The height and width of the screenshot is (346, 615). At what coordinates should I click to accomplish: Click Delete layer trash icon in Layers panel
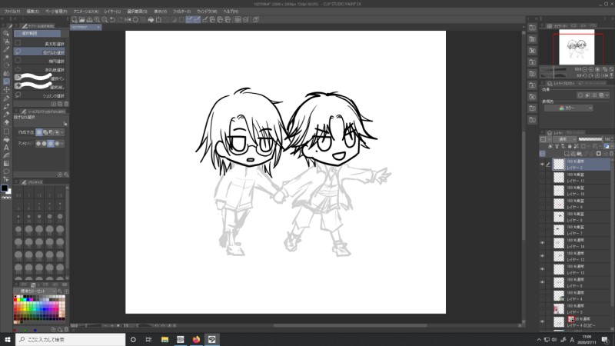tap(611, 153)
